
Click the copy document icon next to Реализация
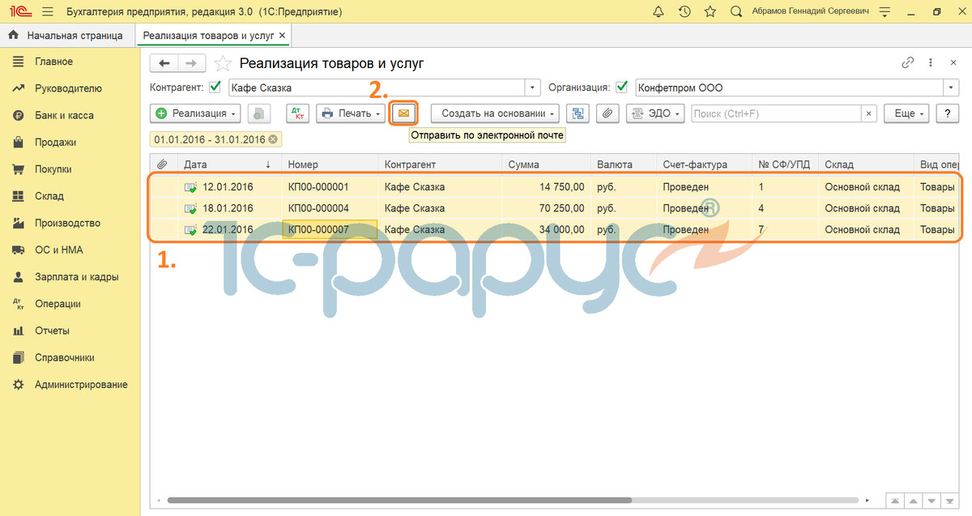click(258, 113)
